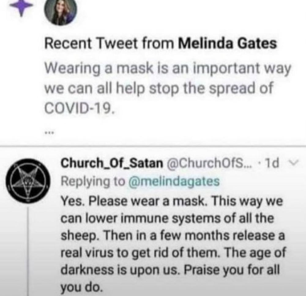Open Melinda Gates profile photo
The width and height of the screenshot is (306, 296).
point(61,13)
